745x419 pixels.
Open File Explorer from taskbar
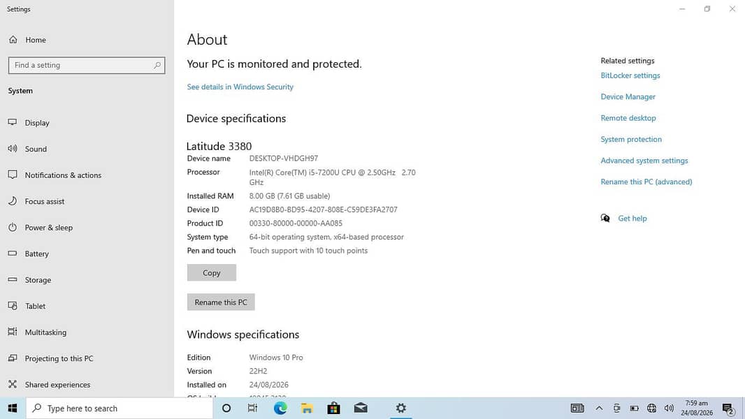tap(307, 408)
